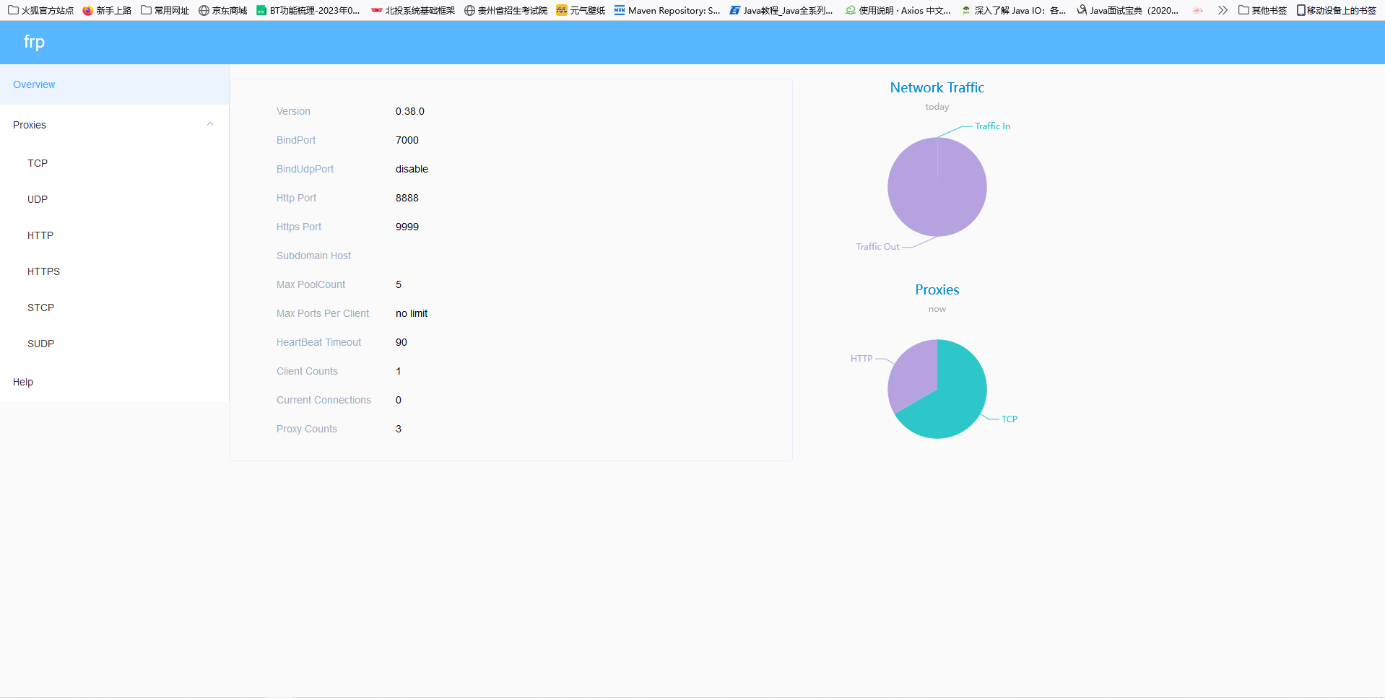Open the 深入了解 Java IO bookmark
The height and width of the screenshot is (698, 1385).
pos(1014,10)
